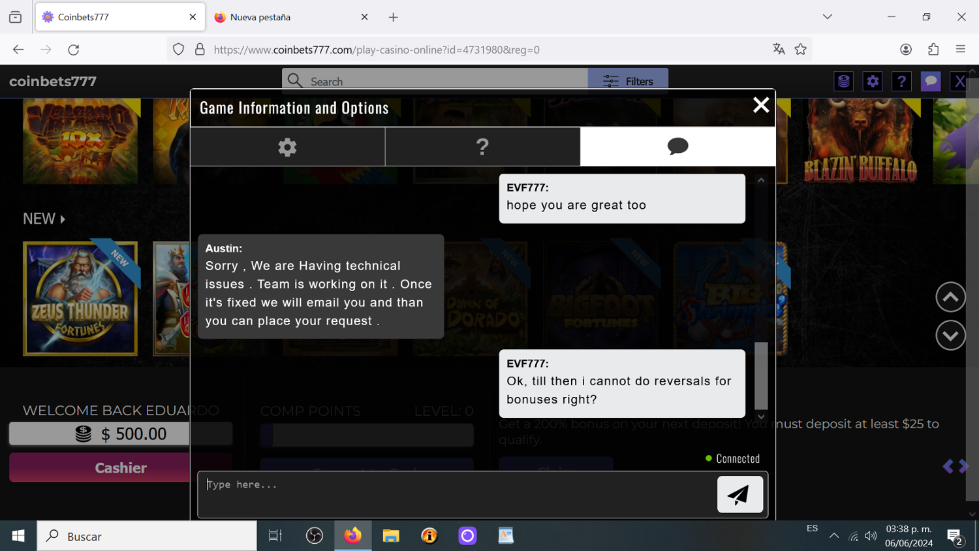This screenshot has width=979, height=551.
Task: Open the Firefox application menu
Action: (961, 50)
